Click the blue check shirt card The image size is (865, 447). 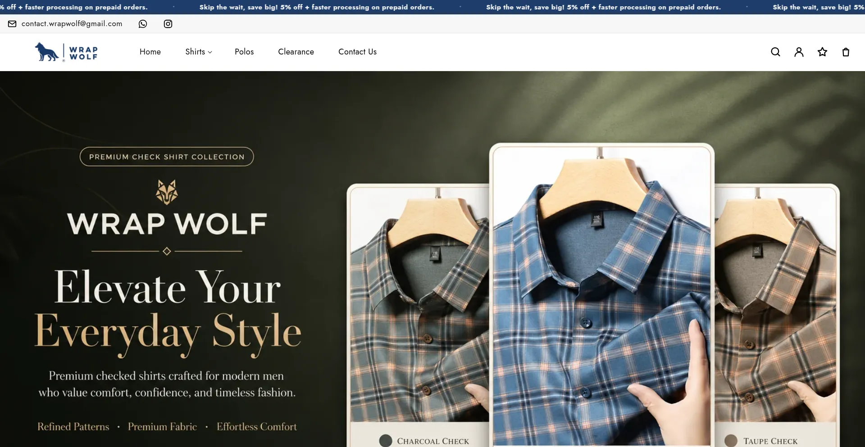(x=601, y=295)
